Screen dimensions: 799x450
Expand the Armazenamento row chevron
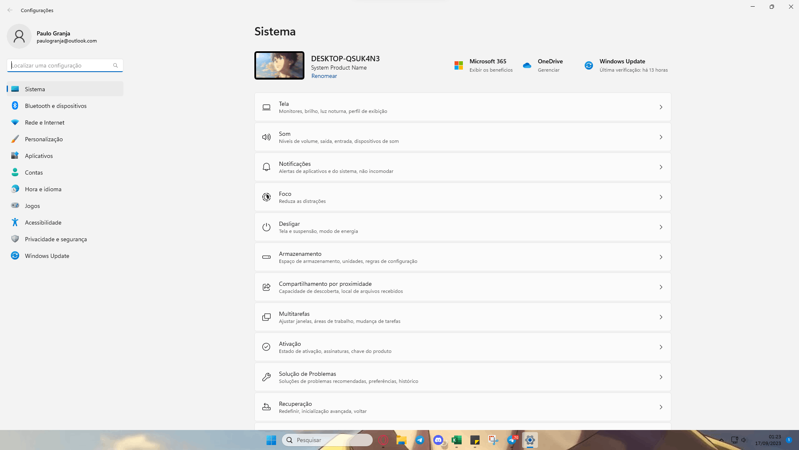[661, 257]
